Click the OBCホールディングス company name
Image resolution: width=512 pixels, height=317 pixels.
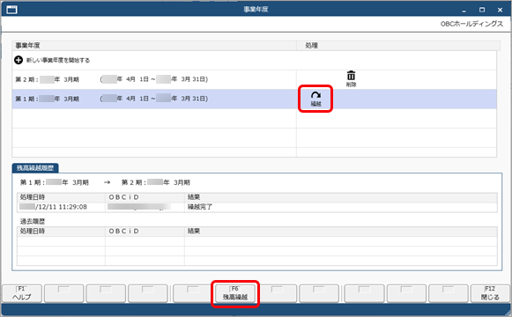[471, 24]
